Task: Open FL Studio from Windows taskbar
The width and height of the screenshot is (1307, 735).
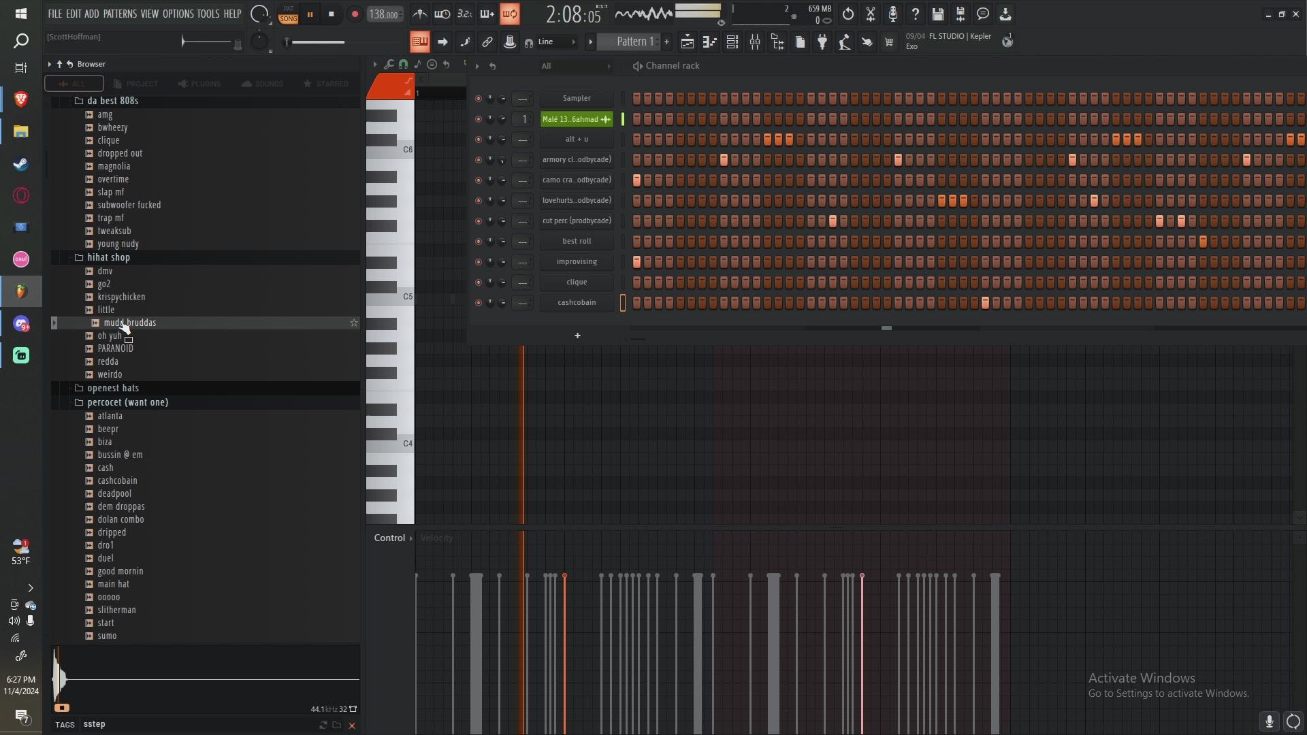Action: click(x=21, y=291)
